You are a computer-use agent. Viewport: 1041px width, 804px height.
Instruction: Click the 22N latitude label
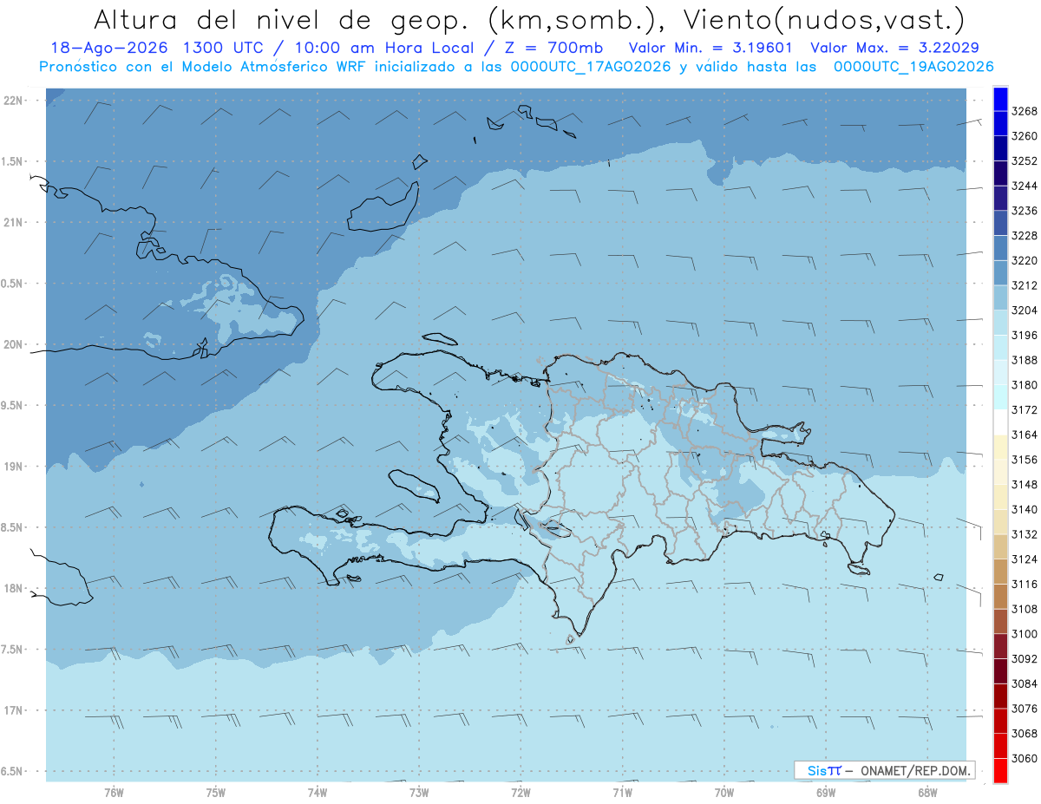coord(13,100)
